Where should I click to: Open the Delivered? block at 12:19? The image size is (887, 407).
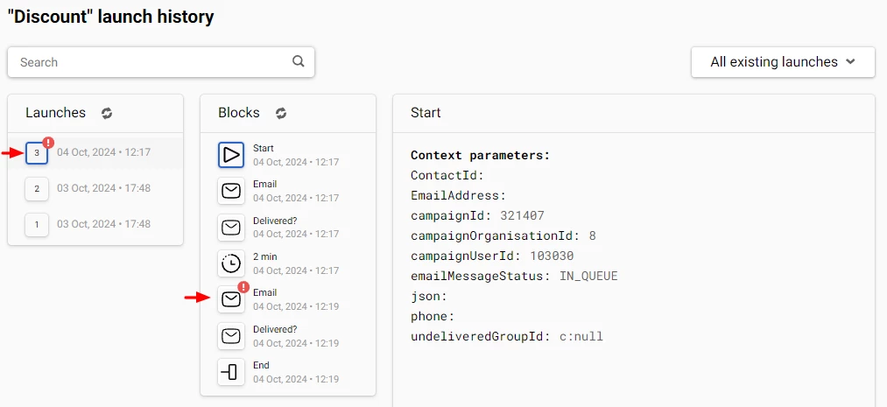(x=231, y=336)
